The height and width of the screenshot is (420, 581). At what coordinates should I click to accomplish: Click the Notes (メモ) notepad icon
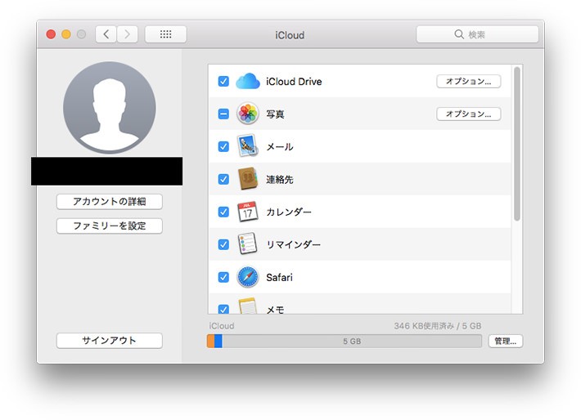(x=247, y=306)
